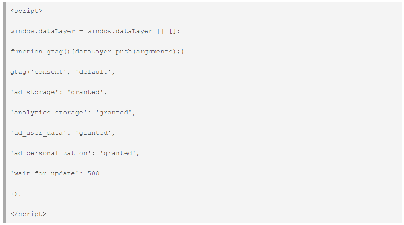This screenshot has width=404, height=225.
Task: Select the 'analytics_storage' key
Action: point(49,113)
